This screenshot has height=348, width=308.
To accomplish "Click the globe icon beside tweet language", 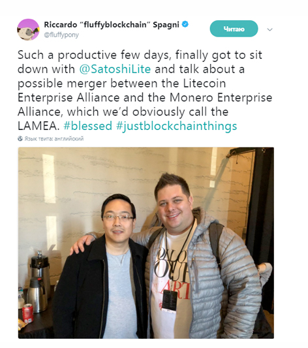I will pos(20,138).
